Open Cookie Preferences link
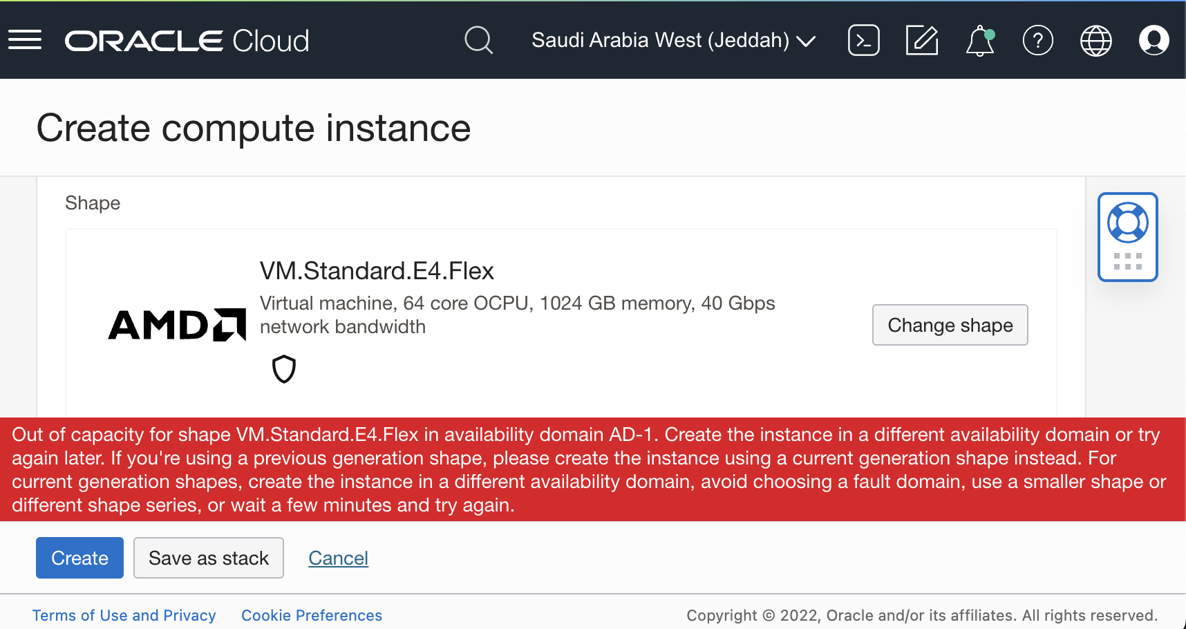 coord(312,615)
